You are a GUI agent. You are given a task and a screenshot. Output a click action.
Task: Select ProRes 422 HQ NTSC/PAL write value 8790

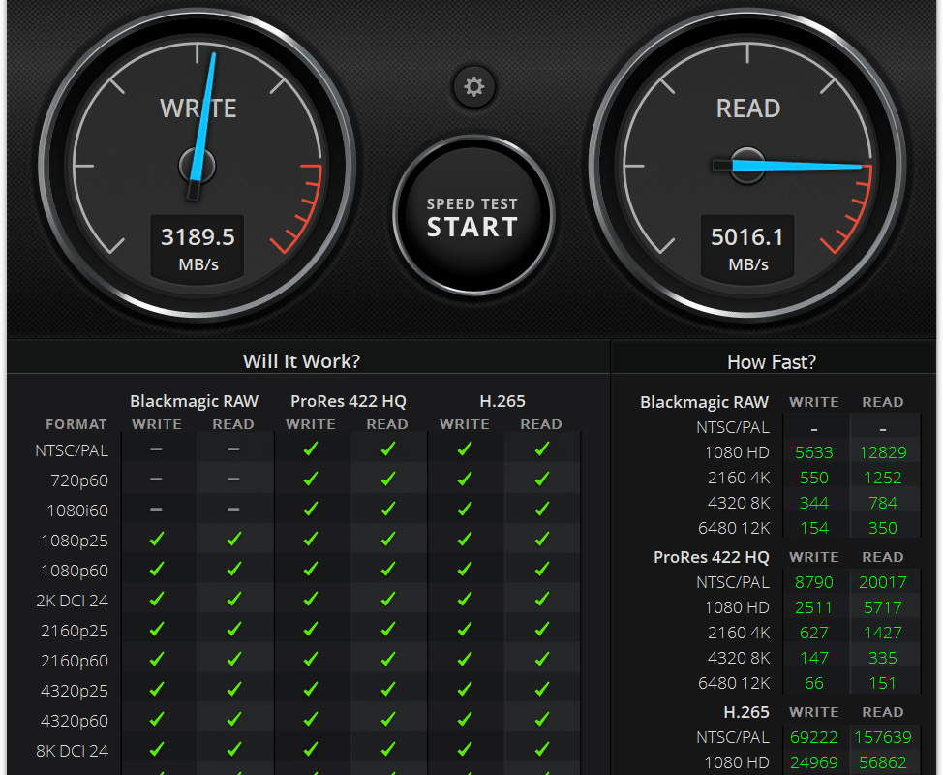(x=814, y=582)
